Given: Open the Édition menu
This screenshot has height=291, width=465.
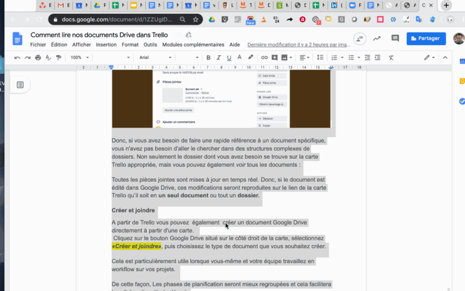Looking at the screenshot, I should [x=59, y=45].
